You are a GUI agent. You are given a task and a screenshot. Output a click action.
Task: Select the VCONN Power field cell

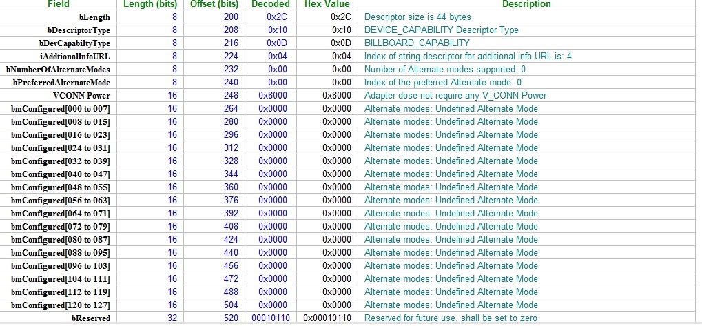(58, 95)
